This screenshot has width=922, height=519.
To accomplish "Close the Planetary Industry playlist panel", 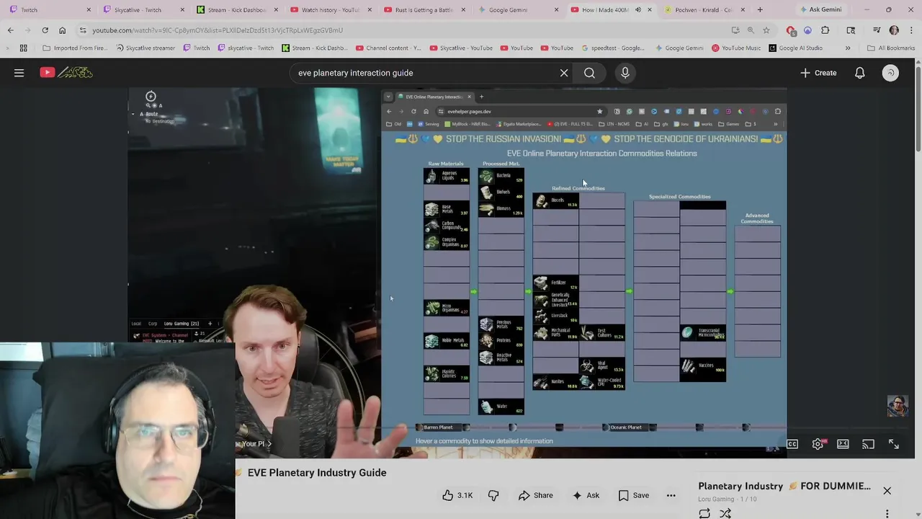I will (x=887, y=491).
